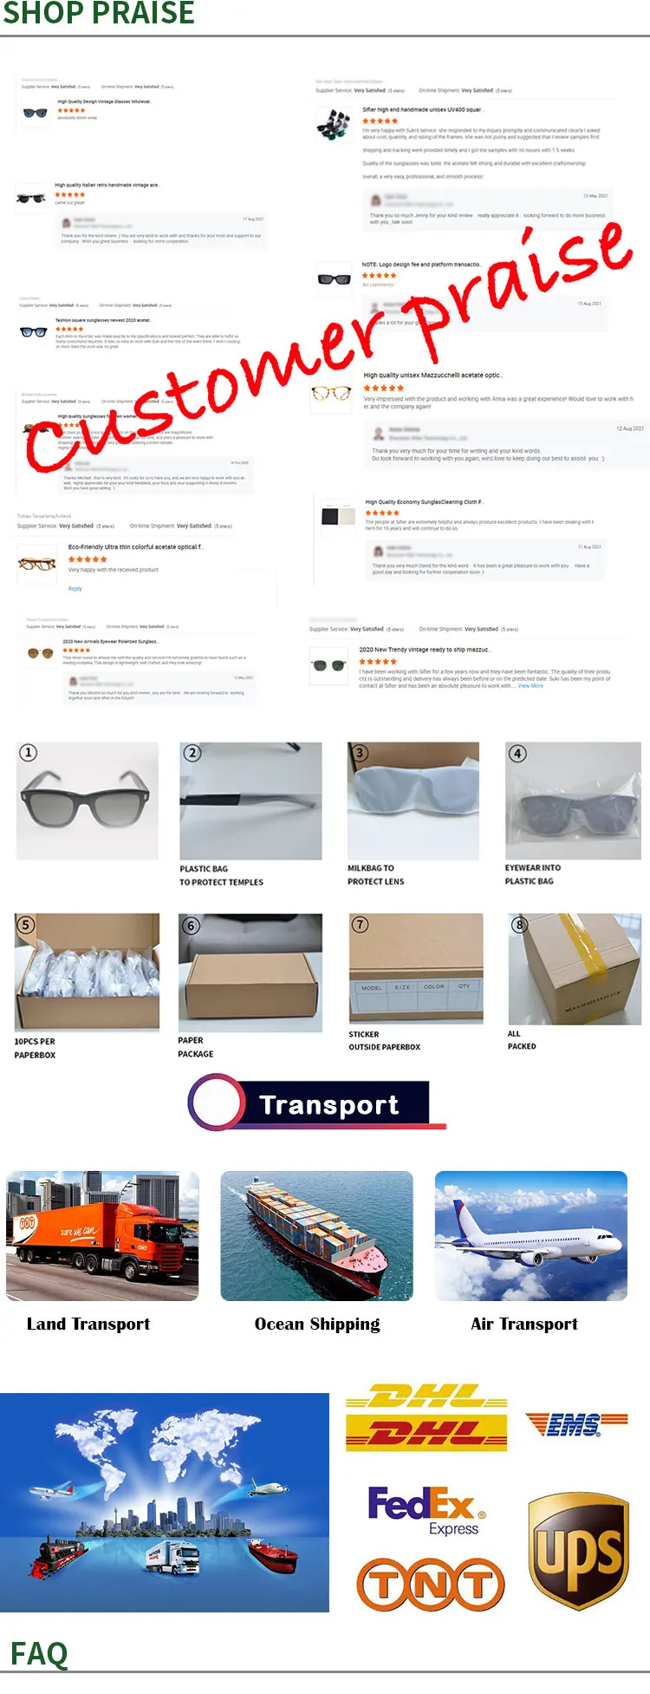650x1694 pixels.
Task: Open the milkbag lens protection photo
Action: (x=413, y=801)
